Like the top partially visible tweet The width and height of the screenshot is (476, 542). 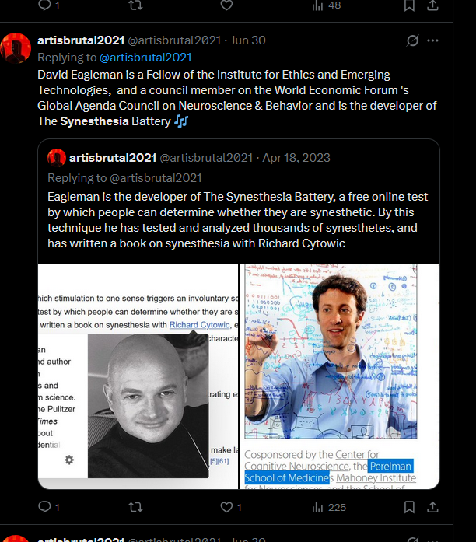point(226,5)
